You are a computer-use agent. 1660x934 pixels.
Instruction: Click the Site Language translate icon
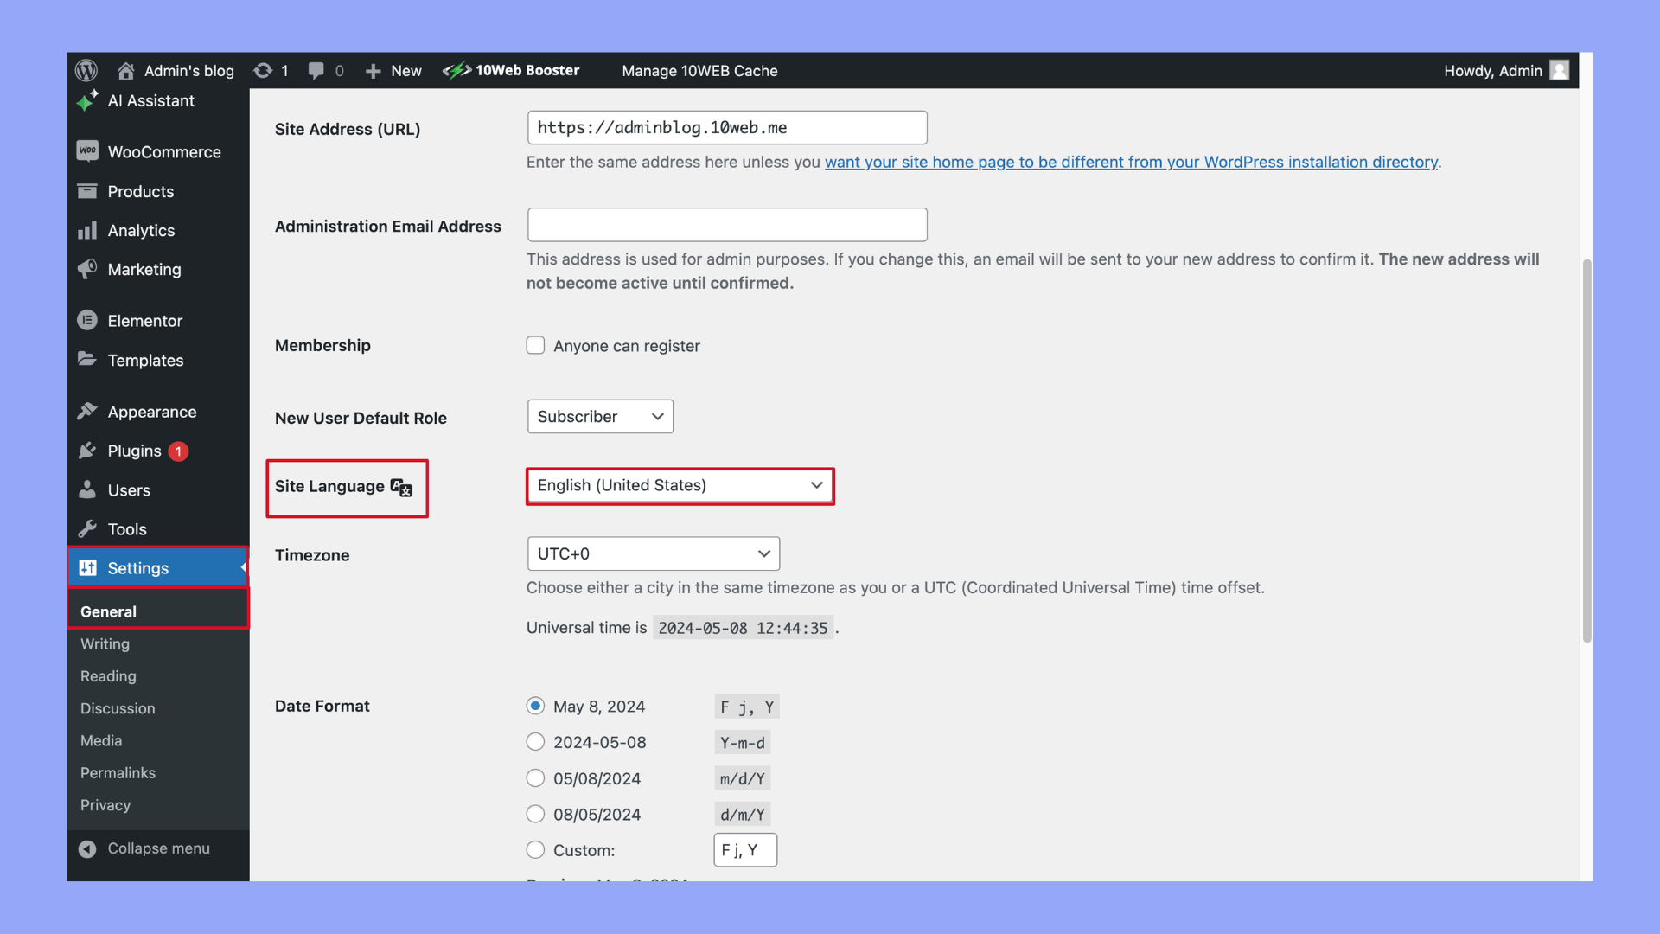[x=401, y=487]
